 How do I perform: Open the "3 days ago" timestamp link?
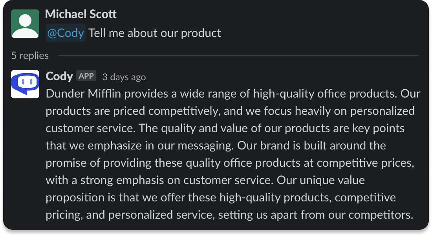click(124, 77)
